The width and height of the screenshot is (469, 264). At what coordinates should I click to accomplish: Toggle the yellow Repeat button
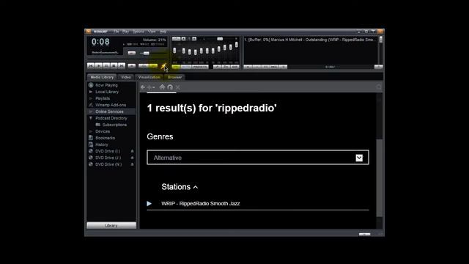point(153,65)
